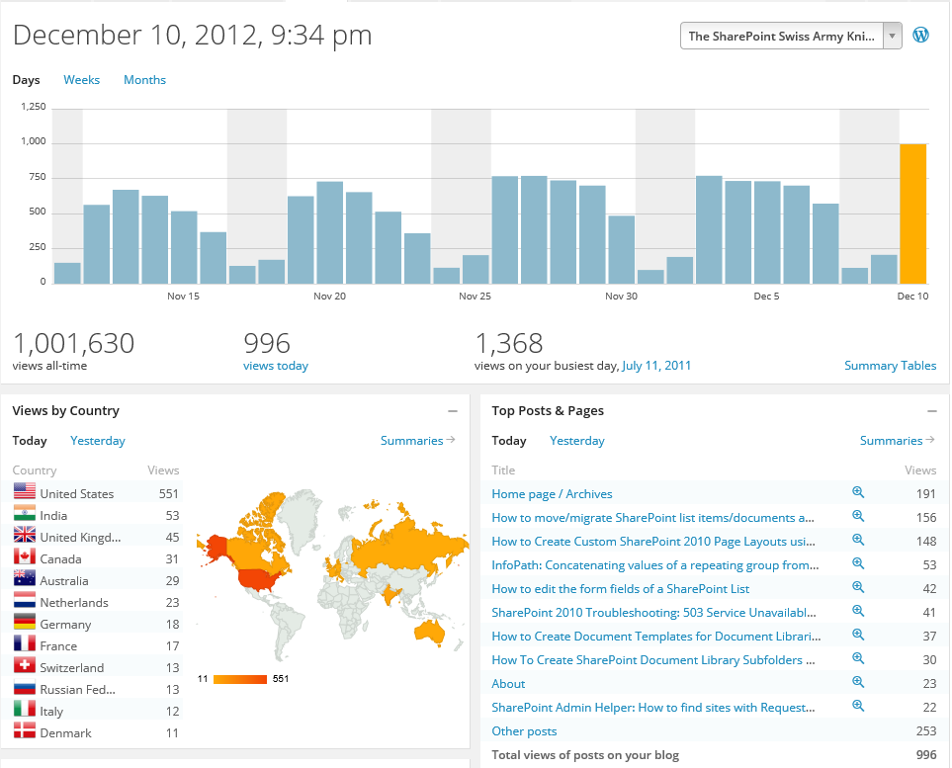This screenshot has width=952, height=768.
Task: Click magnifier icon for InfoPath Concatenating values post
Action: (x=858, y=564)
